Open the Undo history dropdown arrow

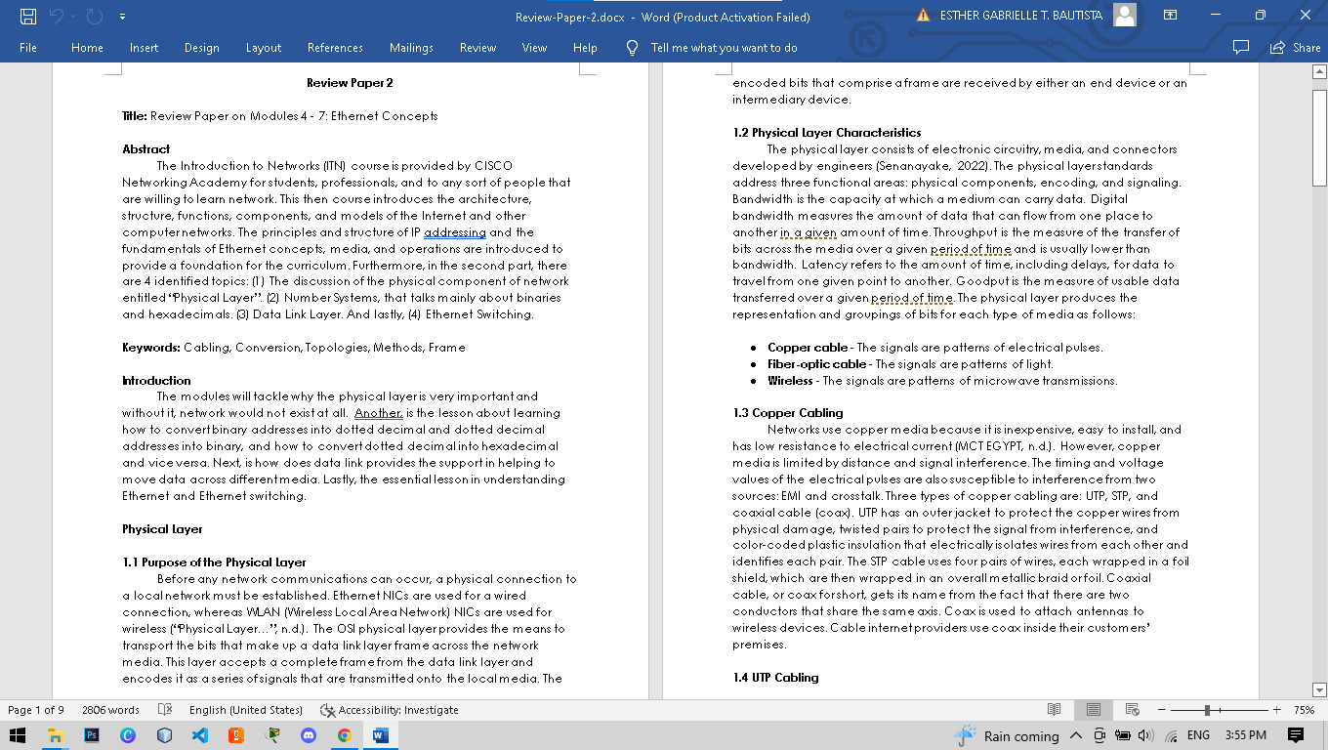coord(72,17)
